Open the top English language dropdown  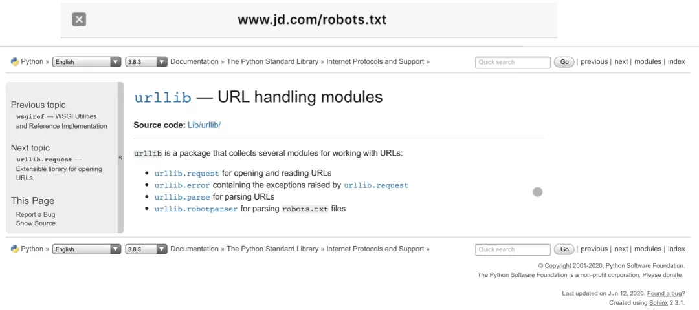coord(87,62)
